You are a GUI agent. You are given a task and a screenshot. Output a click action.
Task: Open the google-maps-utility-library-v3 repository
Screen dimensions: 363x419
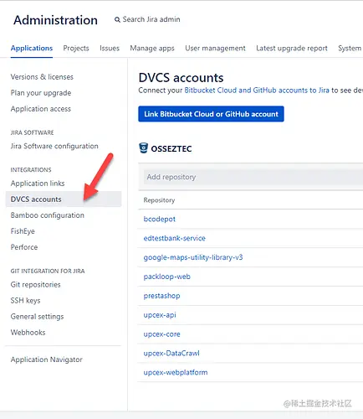point(193,257)
